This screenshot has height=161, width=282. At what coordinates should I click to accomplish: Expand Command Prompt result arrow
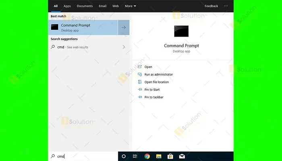coord(124,27)
